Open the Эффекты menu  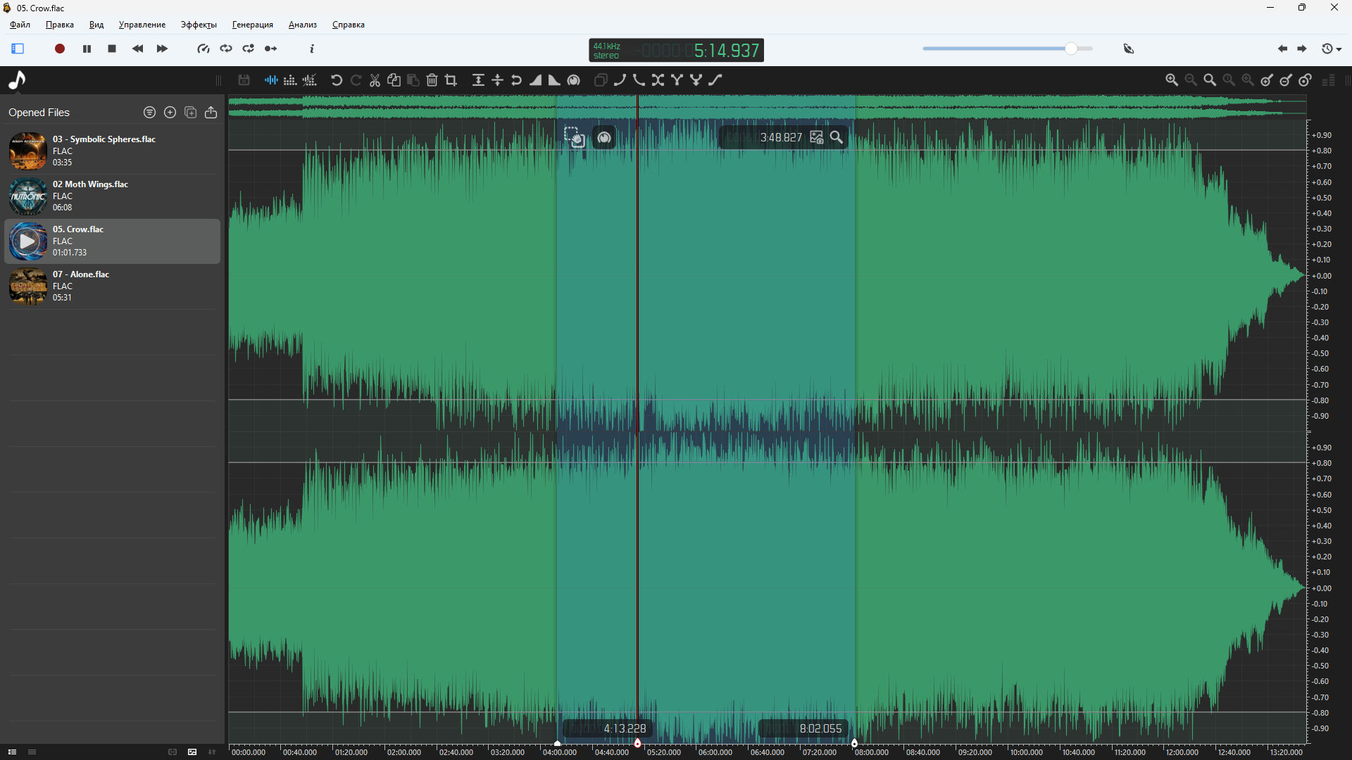[199, 25]
